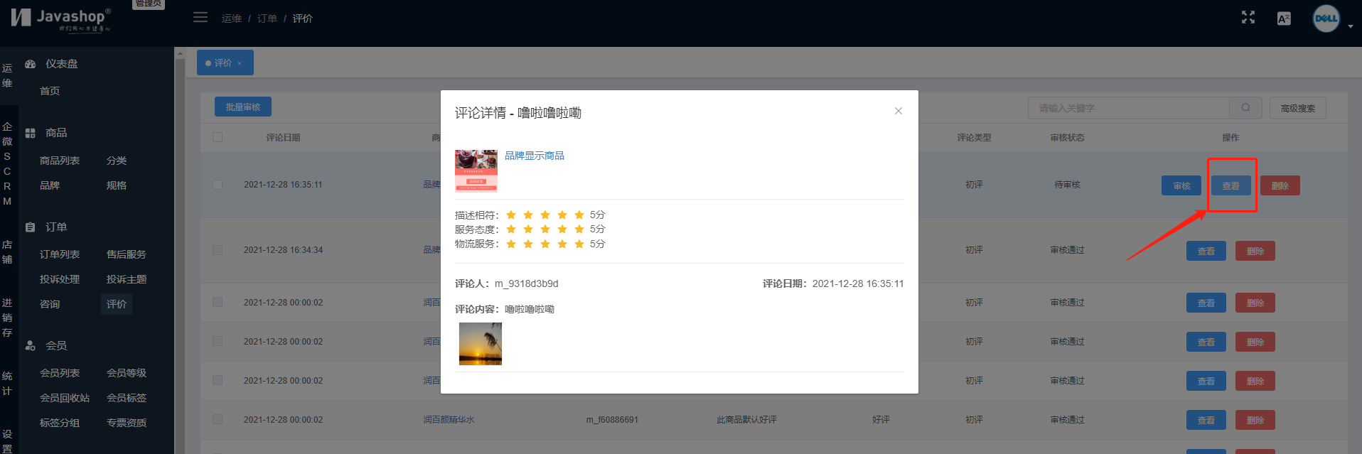Close the 评价 tab with x
Screen dimensions: 1362x454
[240, 63]
